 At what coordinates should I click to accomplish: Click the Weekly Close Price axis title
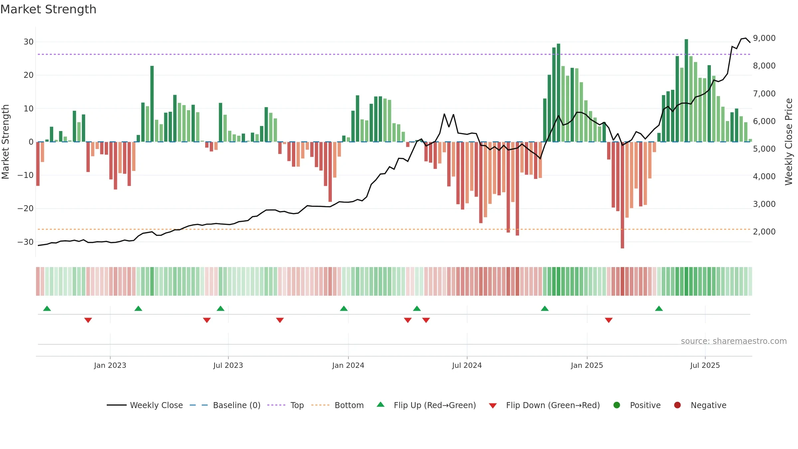(x=789, y=142)
